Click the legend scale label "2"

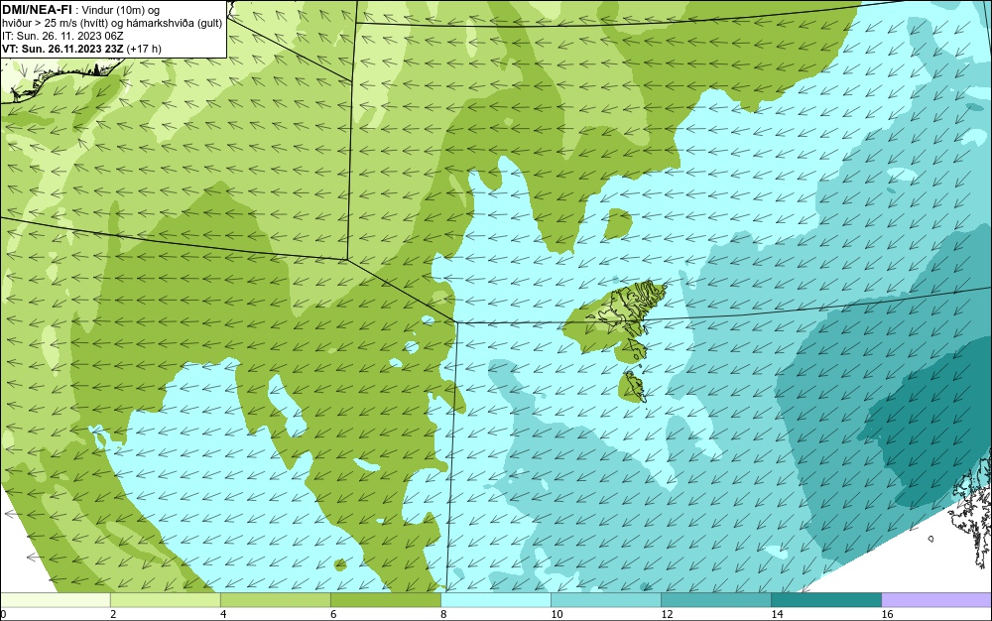click(113, 614)
